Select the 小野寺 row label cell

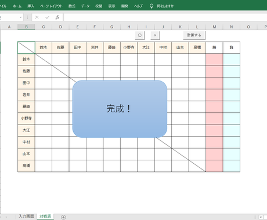pos(26,119)
